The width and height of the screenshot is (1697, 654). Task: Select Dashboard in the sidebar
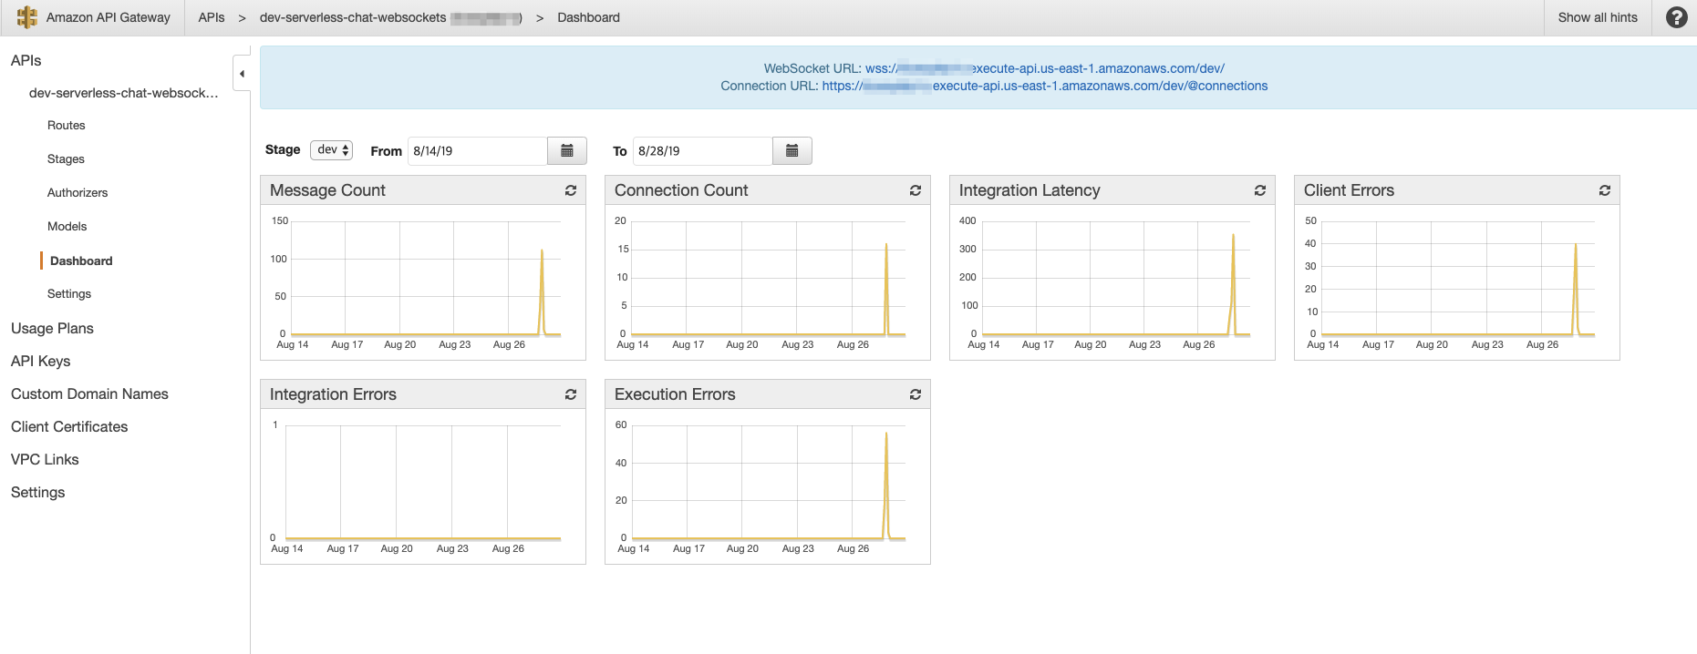coord(81,261)
